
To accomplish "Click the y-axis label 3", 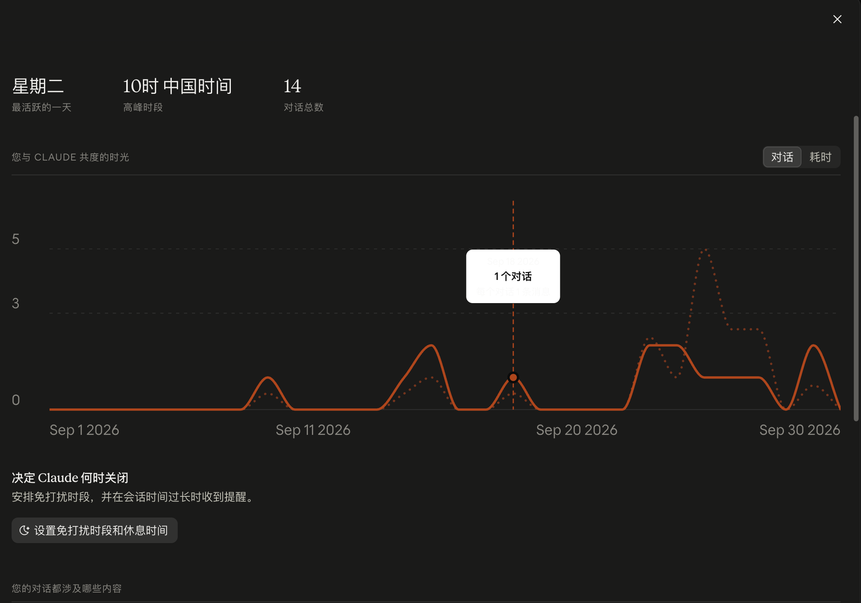I will [x=16, y=303].
